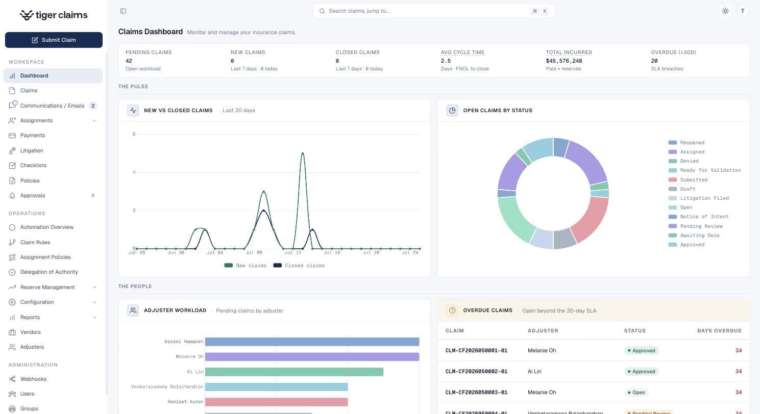
Task: Click the Webhooks icon in Administration
Action: coord(12,379)
